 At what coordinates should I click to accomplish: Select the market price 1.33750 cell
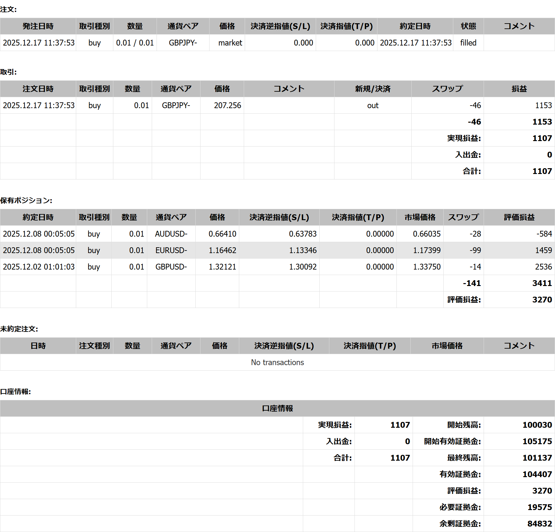point(427,267)
